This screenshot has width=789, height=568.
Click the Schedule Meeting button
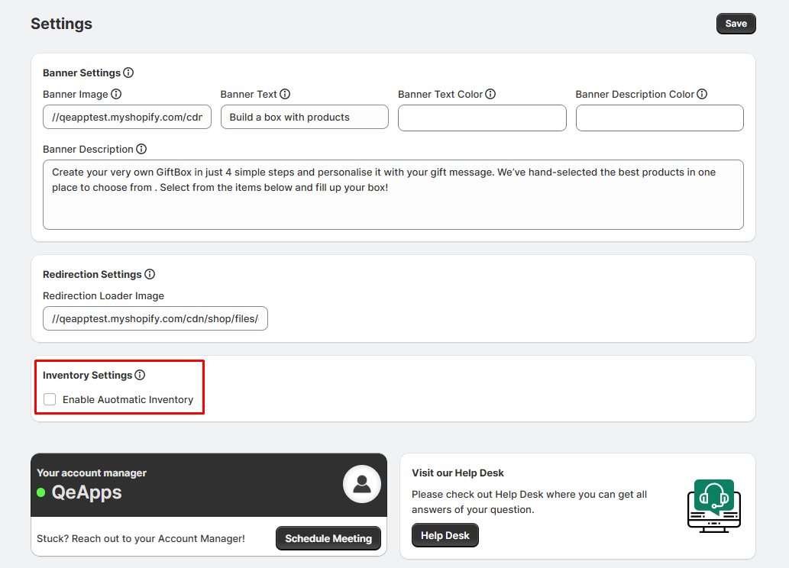pyautogui.click(x=328, y=538)
